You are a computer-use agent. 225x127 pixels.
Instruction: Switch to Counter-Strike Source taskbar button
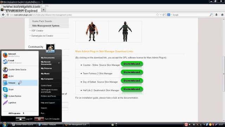(24, 125)
